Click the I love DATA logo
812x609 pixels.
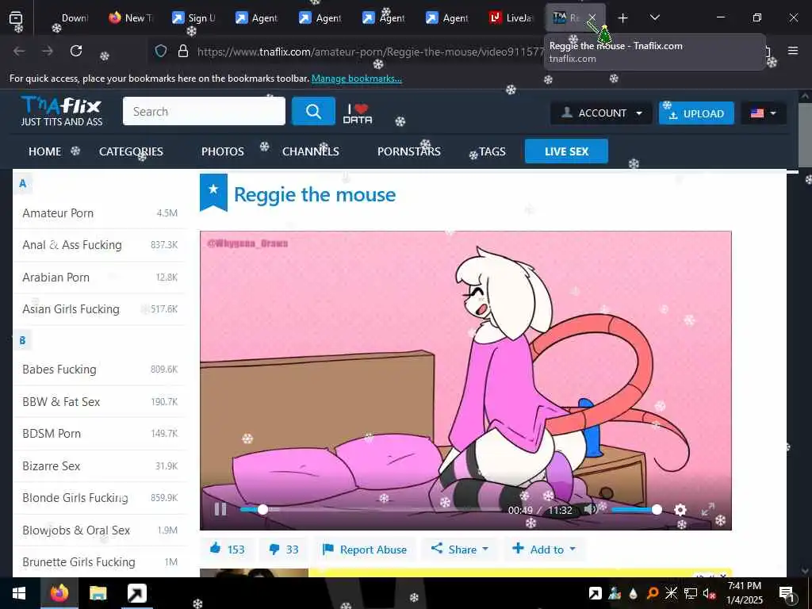click(358, 113)
